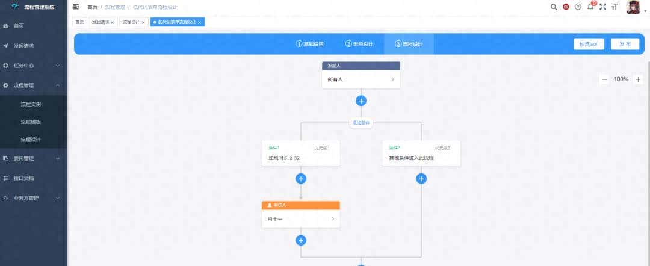
Task: Zoom in the canvas with the plus button
Action: (x=638, y=79)
